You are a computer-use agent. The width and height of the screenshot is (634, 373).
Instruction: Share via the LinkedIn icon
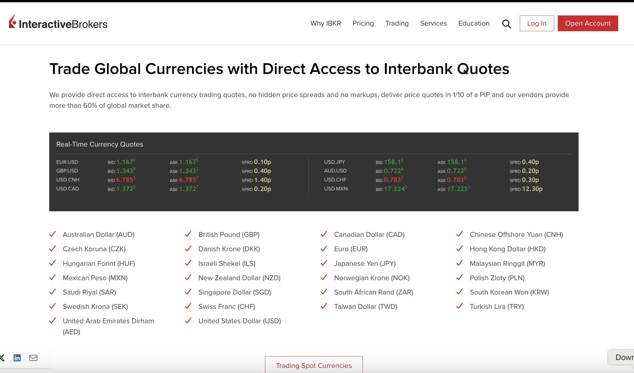click(17, 358)
